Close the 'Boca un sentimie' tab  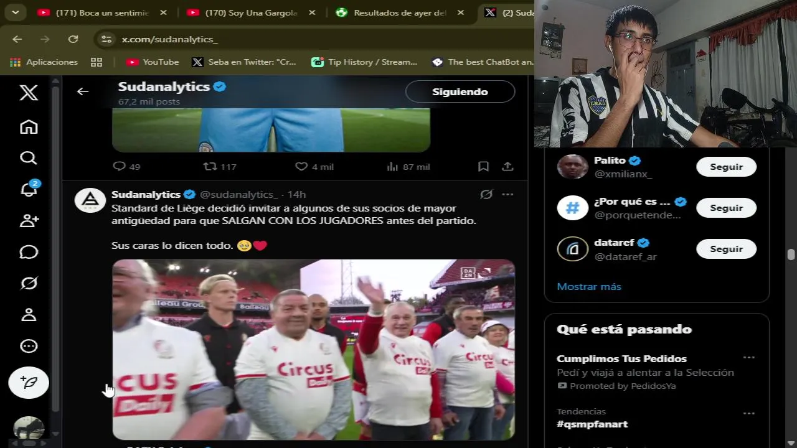(163, 12)
